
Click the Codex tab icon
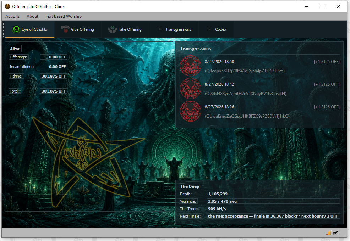[209, 29]
